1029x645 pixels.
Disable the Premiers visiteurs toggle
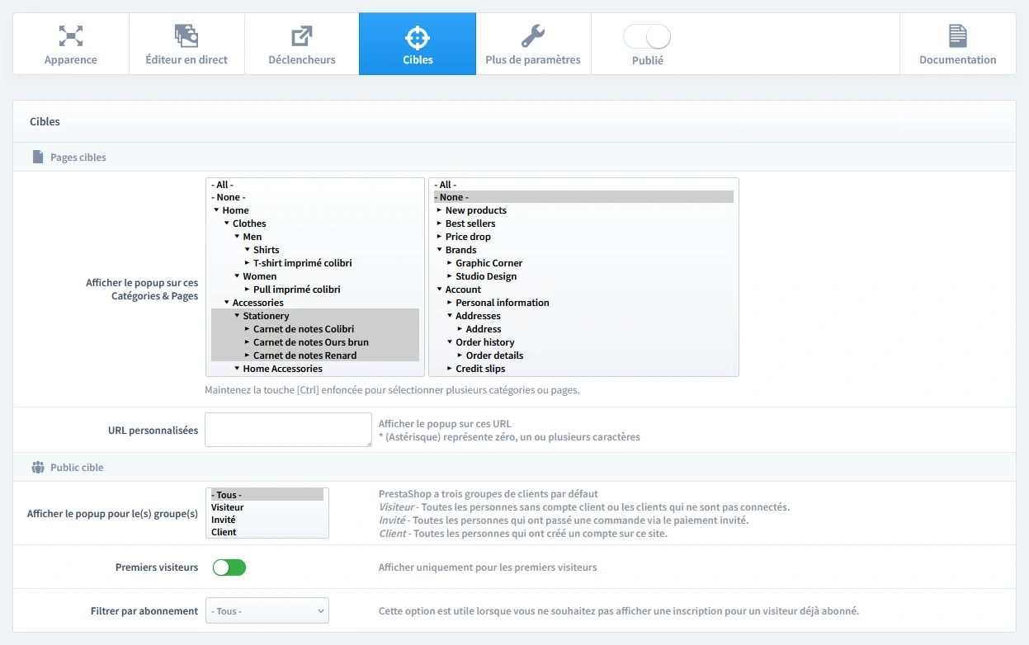(229, 567)
